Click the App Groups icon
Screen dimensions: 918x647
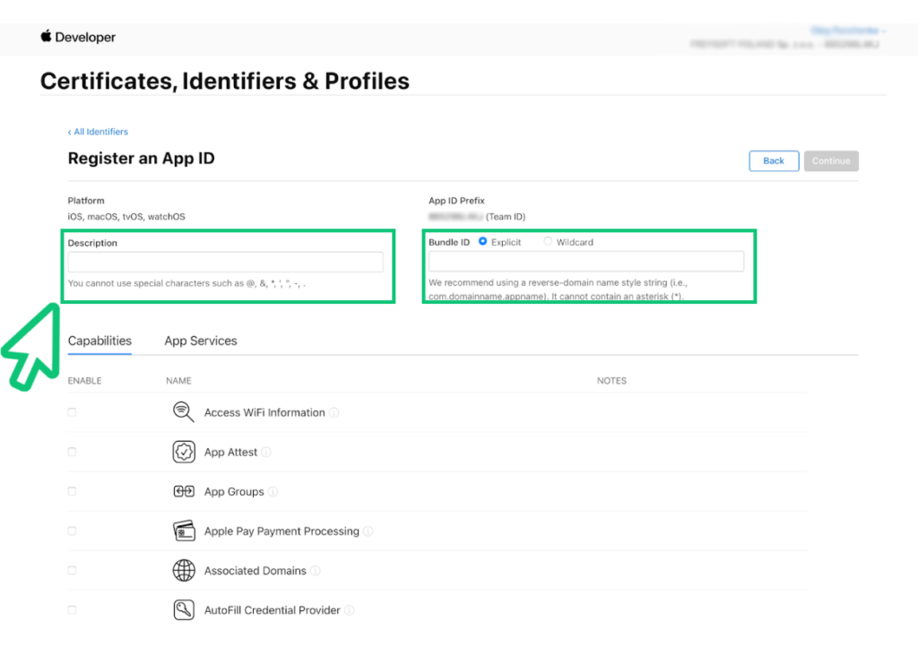click(x=183, y=491)
